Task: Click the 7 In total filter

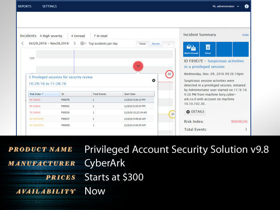Action: coord(100,36)
